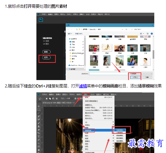The image size is (166, 153).
Task: Click the back arrow in the open dialog
Action: click(68, 29)
